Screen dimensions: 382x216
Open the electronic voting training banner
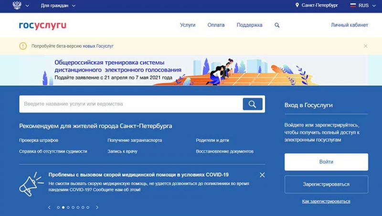coord(191,70)
